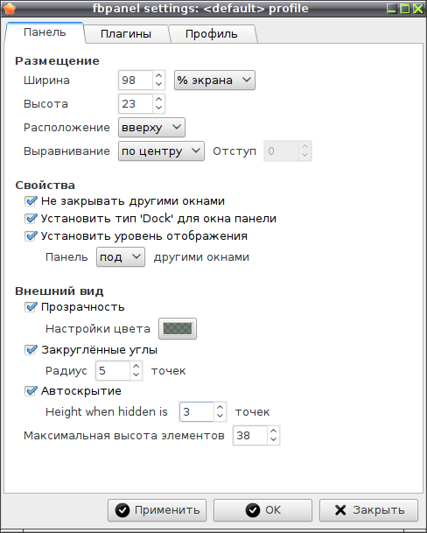Image resolution: width=427 pixels, height=533 pixels.
Task: Decrease 'Максимальная высота элементов' with the down arrow
Action: 273,440
